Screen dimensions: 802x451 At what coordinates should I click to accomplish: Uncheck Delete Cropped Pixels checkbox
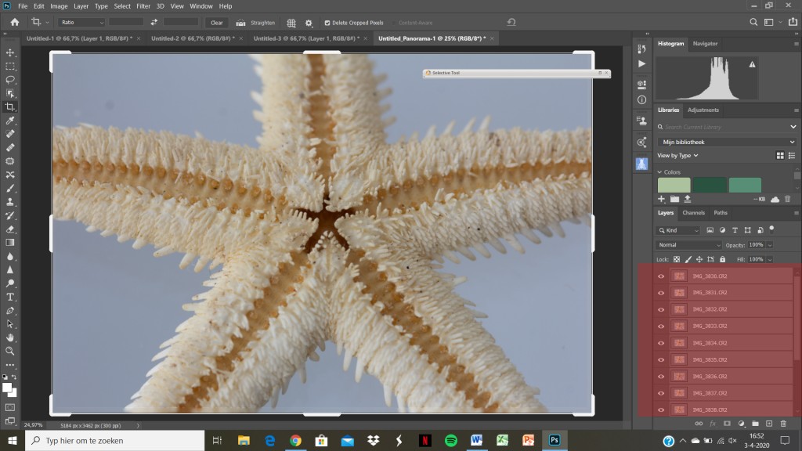pos(327,23)
